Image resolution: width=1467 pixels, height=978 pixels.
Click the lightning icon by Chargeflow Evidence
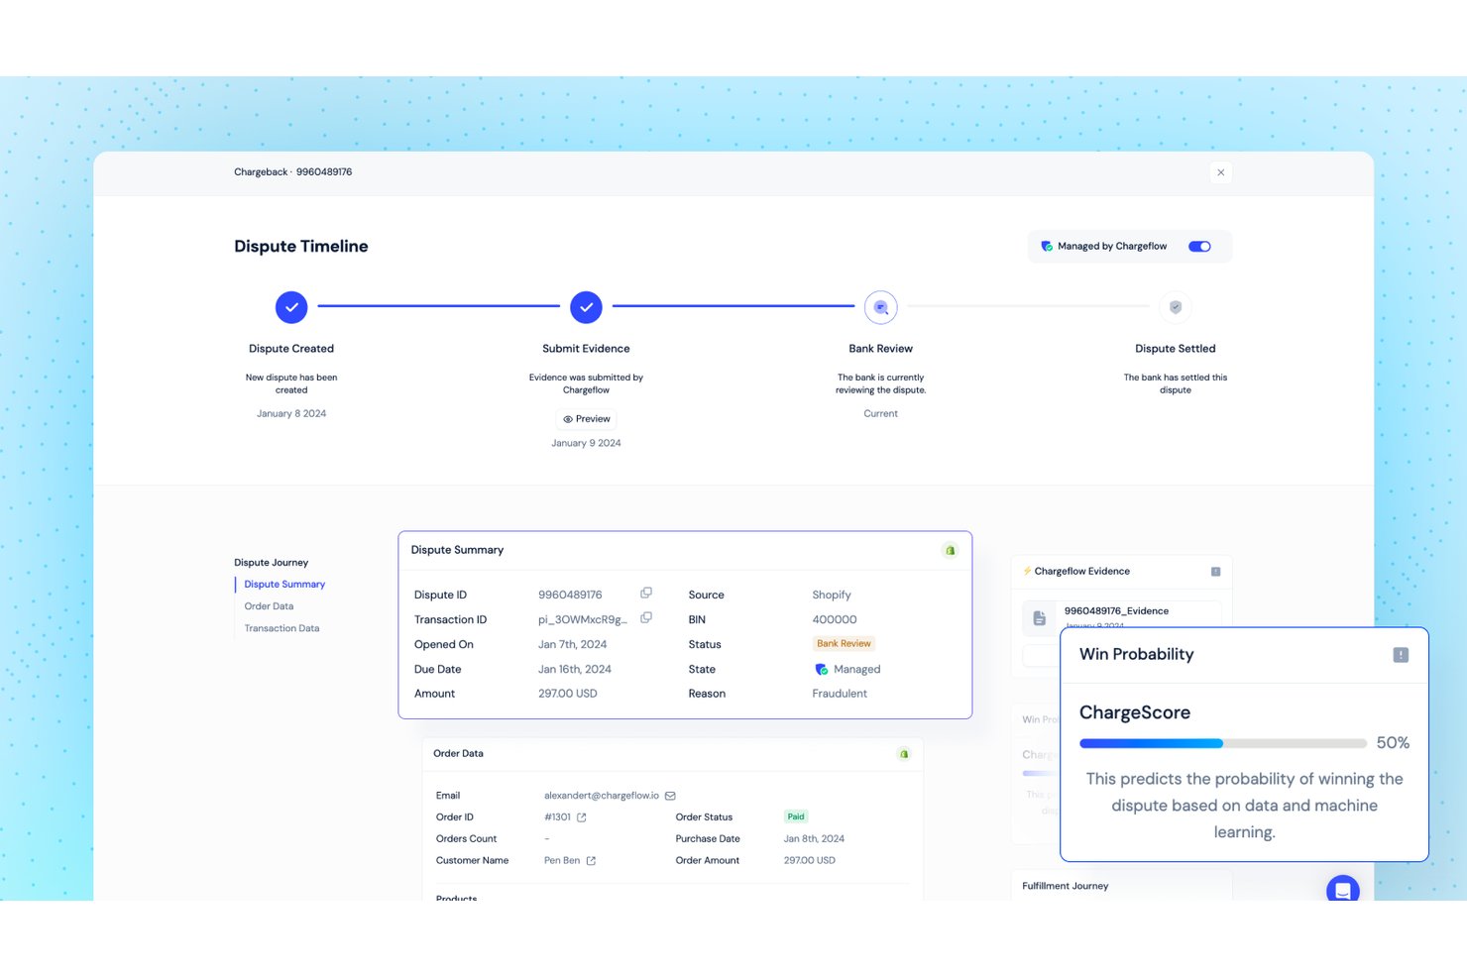(1027, 572)
